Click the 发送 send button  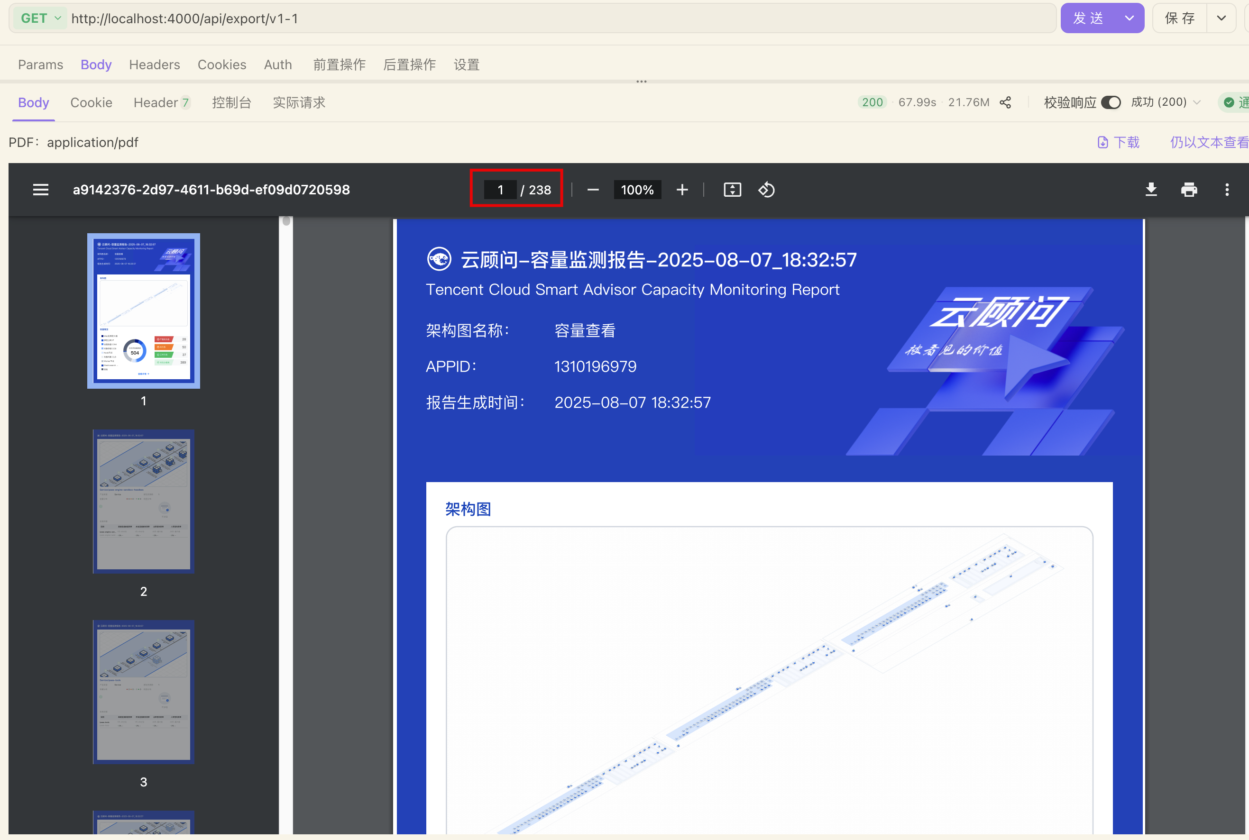coord(1089,18)
